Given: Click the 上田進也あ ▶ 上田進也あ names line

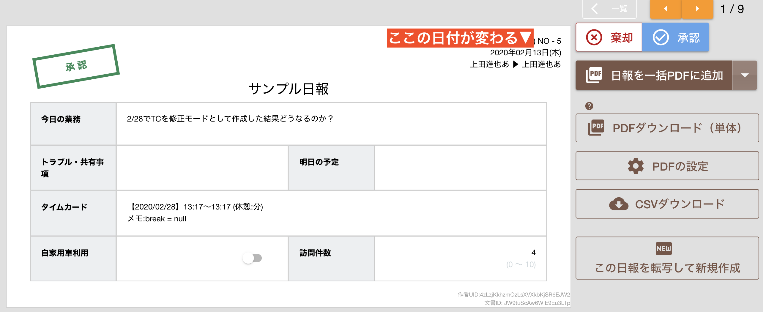Looking at the screenshot, I should pos(516,64).
